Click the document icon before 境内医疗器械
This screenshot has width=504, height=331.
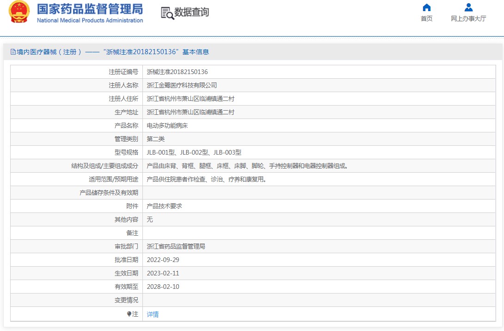pos(13,52)
